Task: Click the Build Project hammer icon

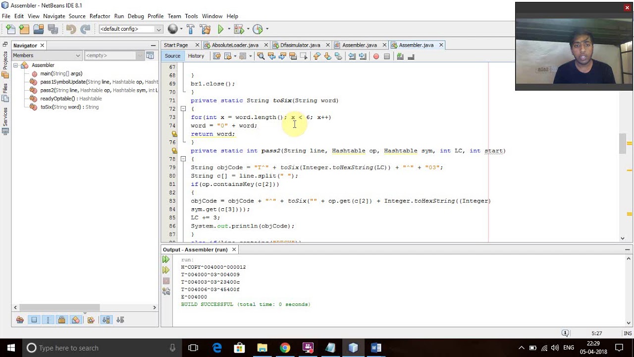Action: point(190,29)
